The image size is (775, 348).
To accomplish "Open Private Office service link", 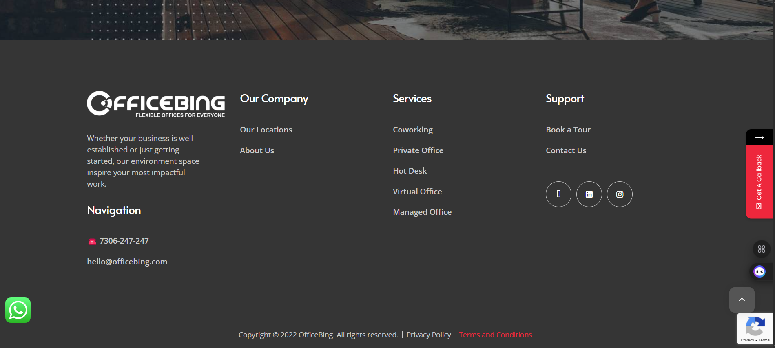I will (x=418, y=150).
